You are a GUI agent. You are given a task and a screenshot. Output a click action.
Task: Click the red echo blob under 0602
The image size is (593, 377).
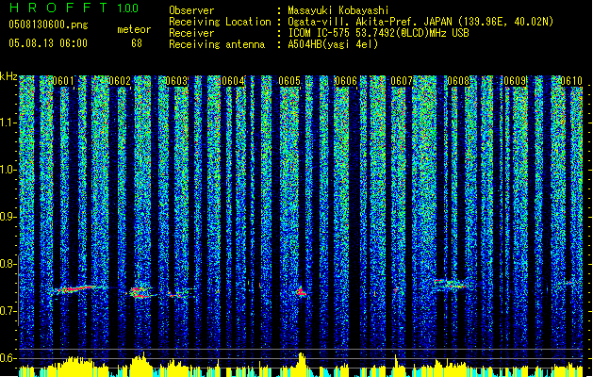(139, 291)
